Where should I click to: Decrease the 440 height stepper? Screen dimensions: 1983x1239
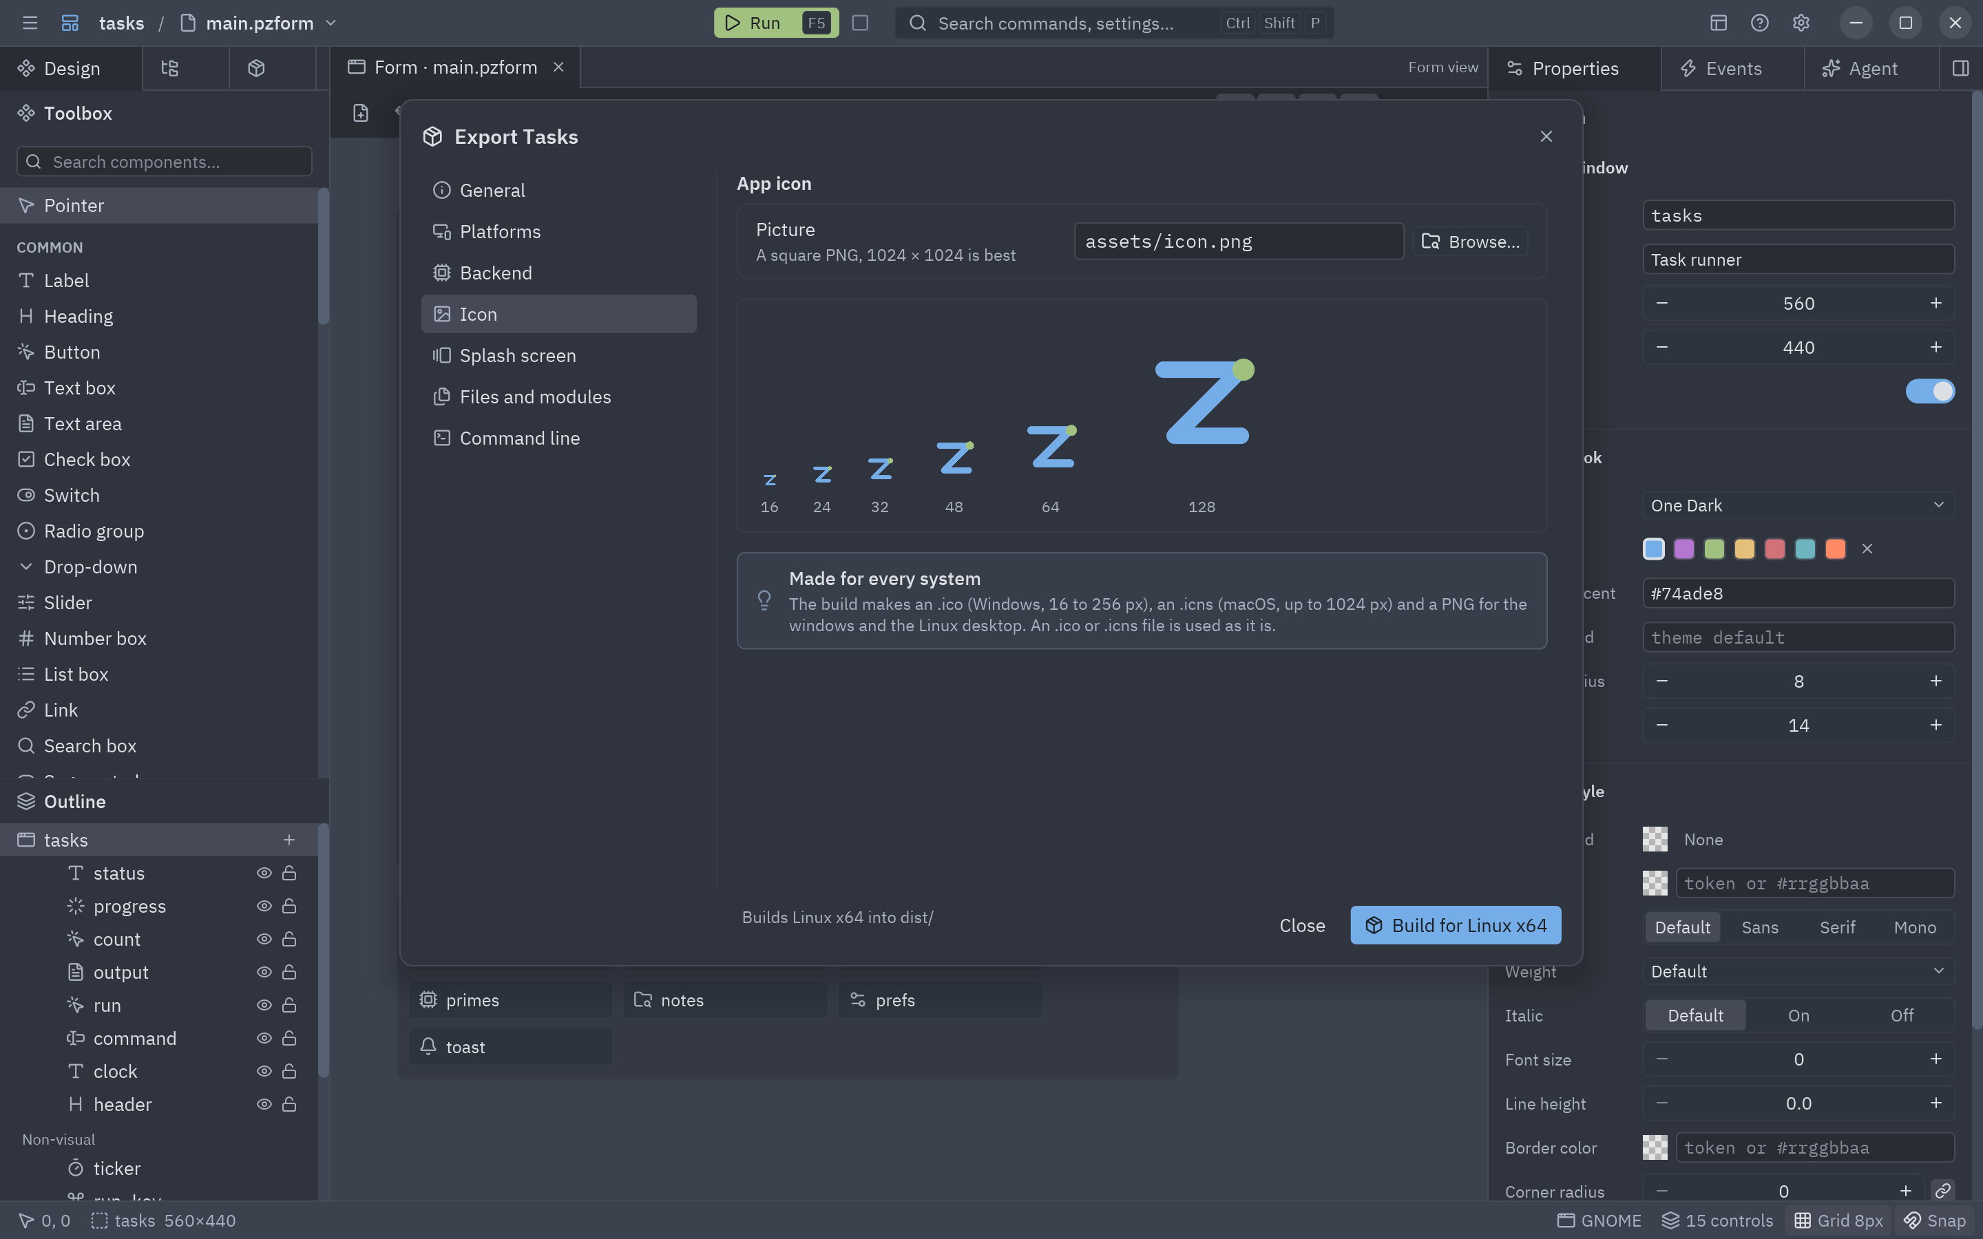point(1661,348)
